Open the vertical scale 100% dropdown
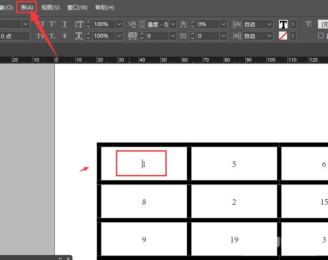This screenshot has width=328, height=260. pyautogui.click(x=119, y=24)
